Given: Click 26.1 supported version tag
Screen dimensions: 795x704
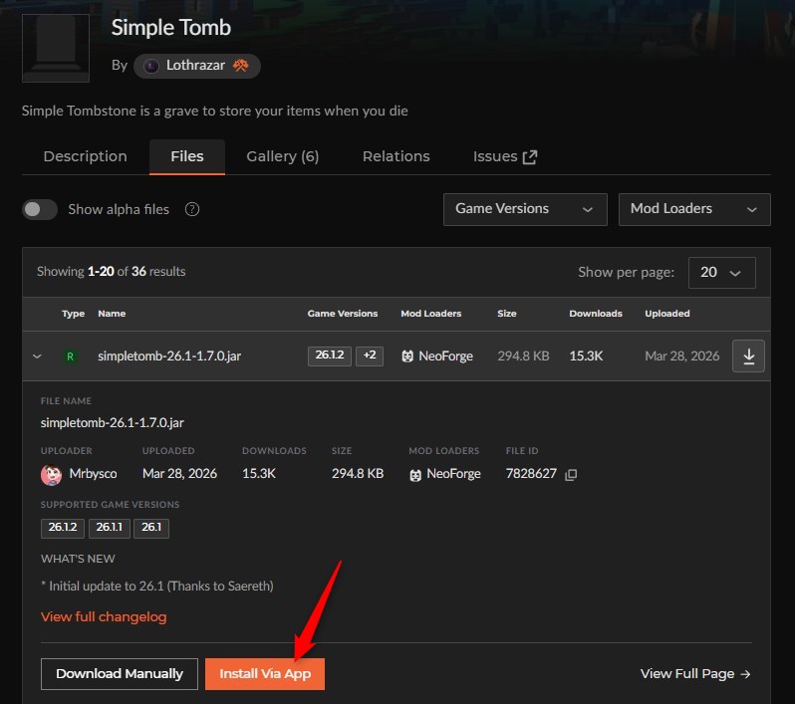Looking at the screenshot, I should coord(151,528).
